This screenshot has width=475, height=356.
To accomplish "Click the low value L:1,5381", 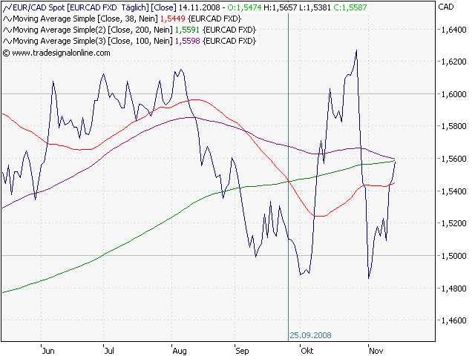I will [x=315, y=7].
